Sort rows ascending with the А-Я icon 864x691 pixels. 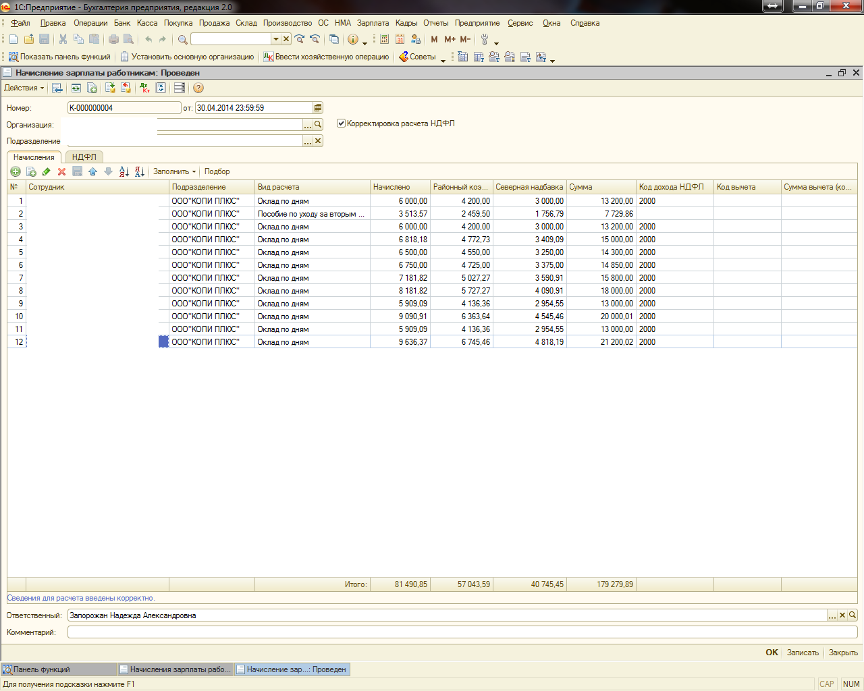(x=124, y=172)
